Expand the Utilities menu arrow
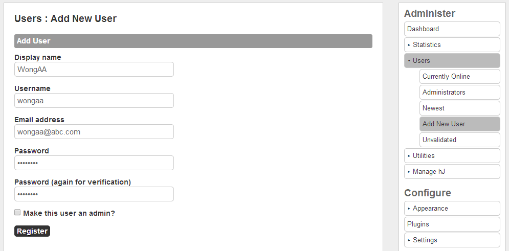Image resolution: width=509 pixels, height=251 pixels. click(x=409, y=156)
